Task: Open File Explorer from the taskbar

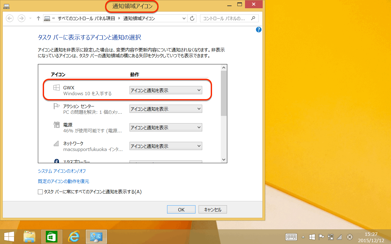Action: (29, 237)
